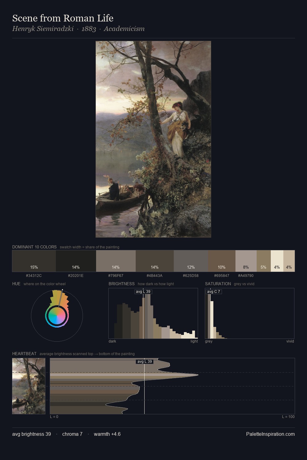Click artist name 'Henryk Siemiradzki'
This screenshot has height=460, width=307.
(x=43, y=29)
